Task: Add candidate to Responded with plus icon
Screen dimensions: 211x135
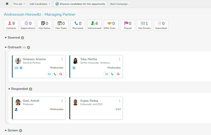Action: pos(30,89)
